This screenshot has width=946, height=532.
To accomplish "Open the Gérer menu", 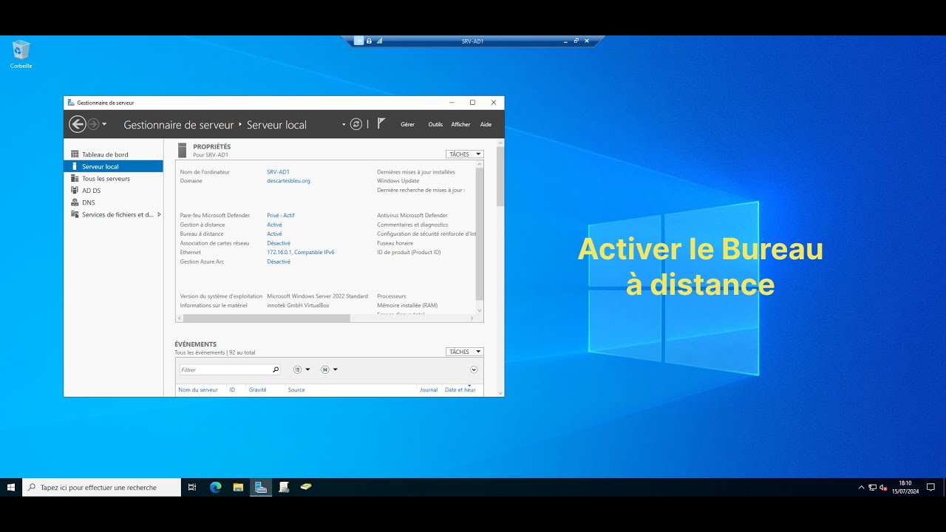I will [407, 124].
